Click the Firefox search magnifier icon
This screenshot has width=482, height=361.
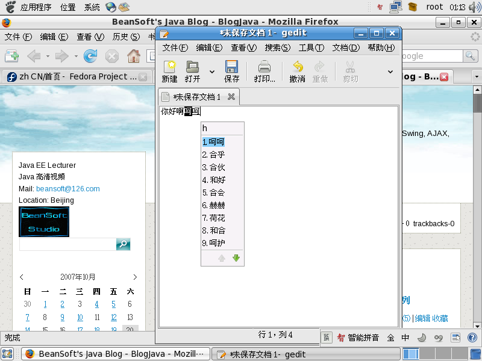point(471,56)
